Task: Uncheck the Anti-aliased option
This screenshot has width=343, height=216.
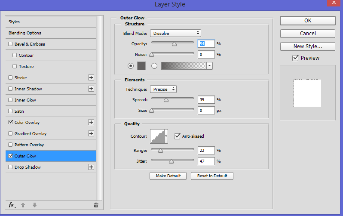Action: tap(177, 136)
